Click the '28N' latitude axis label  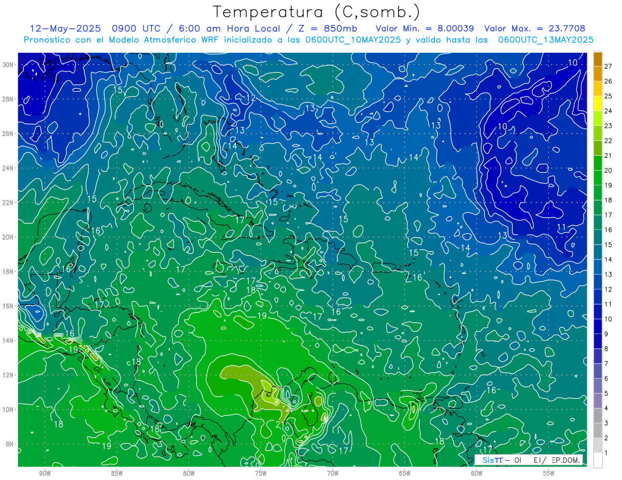click(x=8, y=99)
